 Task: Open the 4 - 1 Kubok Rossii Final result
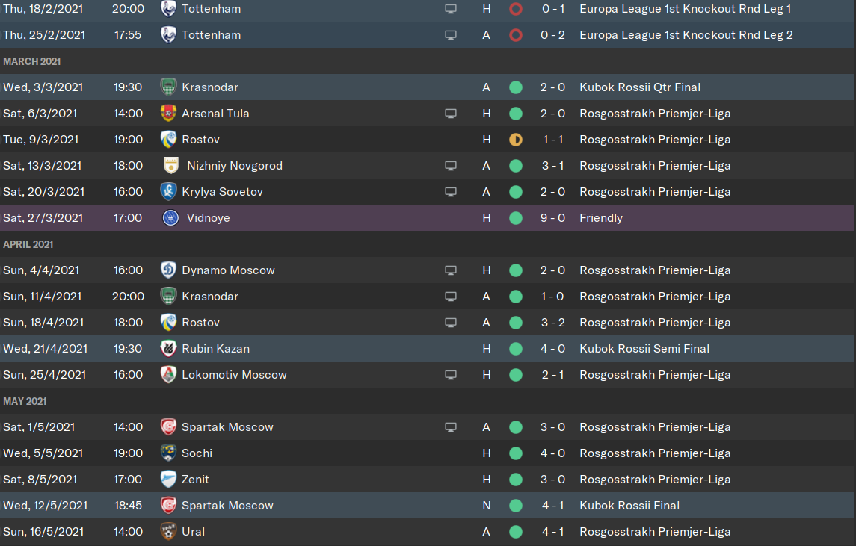pyautogui.click(x=553, y=506)
